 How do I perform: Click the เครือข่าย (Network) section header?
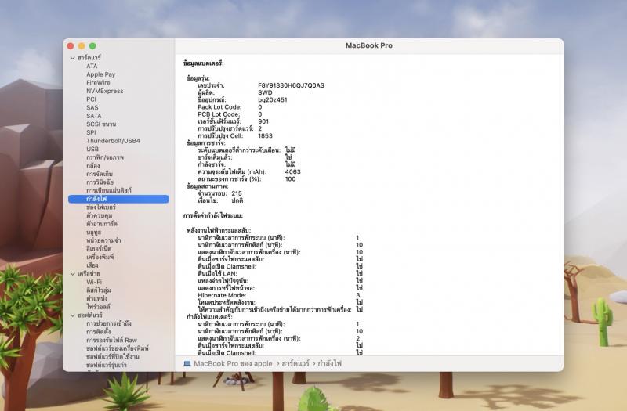click(x=89, y=273)
